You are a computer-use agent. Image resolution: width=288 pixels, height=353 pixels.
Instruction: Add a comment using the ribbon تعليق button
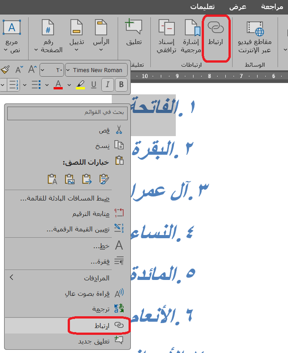coord(134,33)
